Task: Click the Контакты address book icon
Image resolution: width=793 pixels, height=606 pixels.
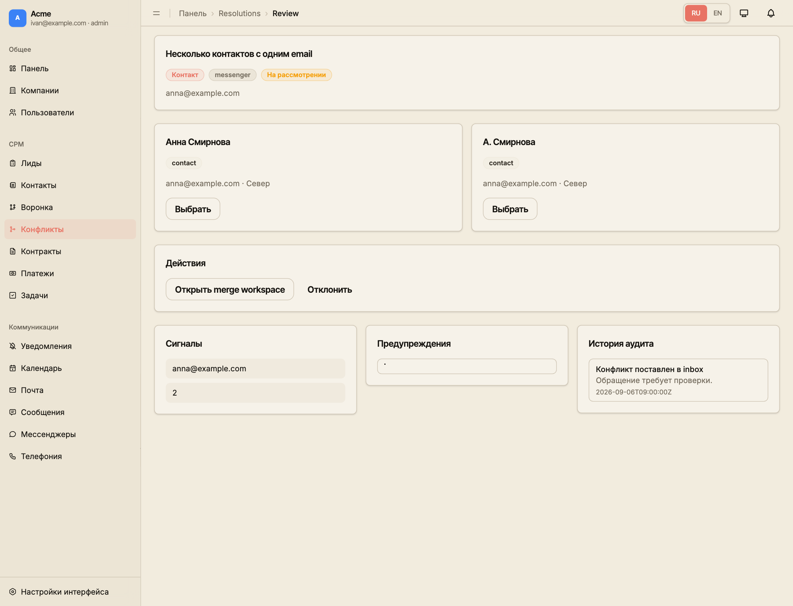Action: [x=13, y=185]
